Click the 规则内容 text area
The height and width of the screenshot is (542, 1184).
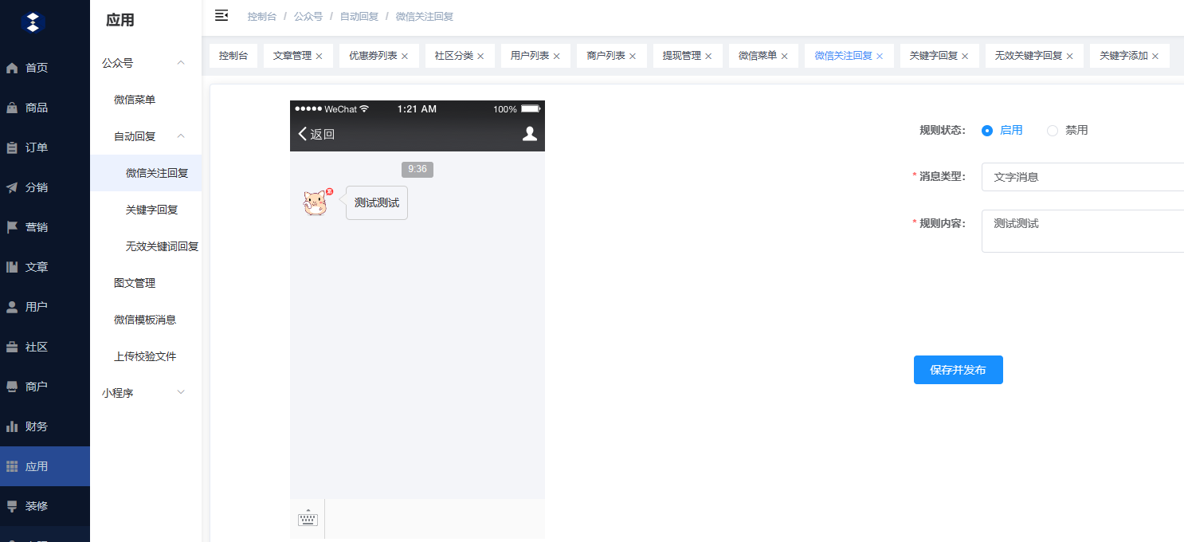click(1082, 231)
